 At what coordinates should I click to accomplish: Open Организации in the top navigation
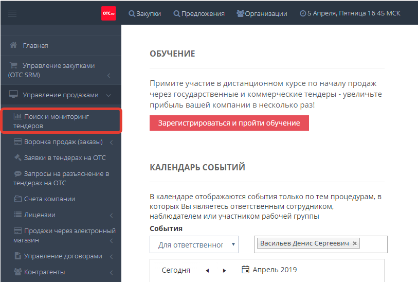262,14
